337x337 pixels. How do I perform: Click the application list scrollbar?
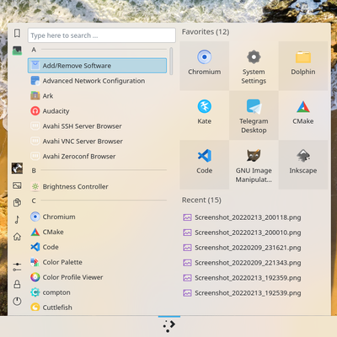coord(171,62)
